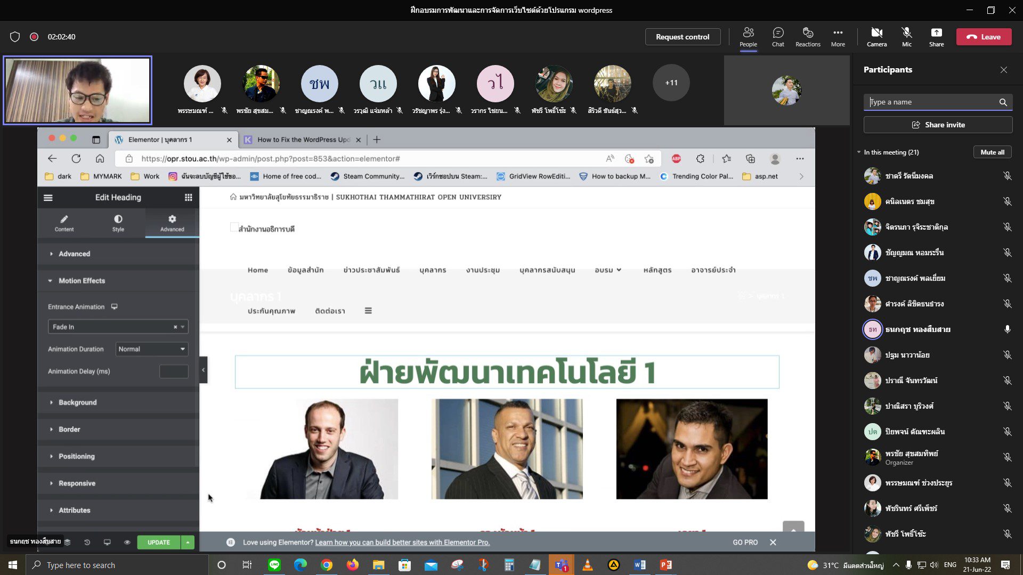Switch to the Style tab

(x=118, y=223)
